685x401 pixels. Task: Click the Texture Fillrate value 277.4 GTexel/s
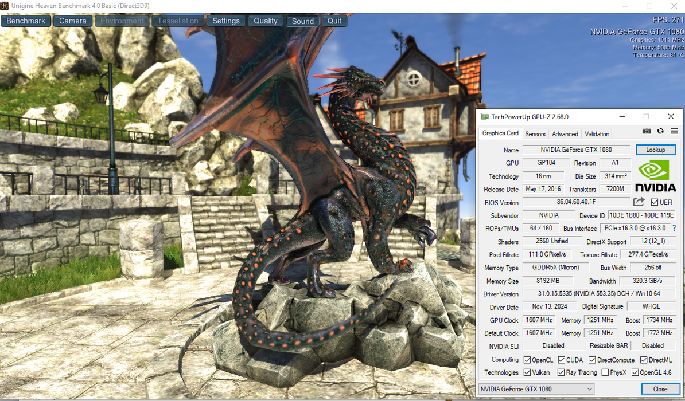(648, 254)
